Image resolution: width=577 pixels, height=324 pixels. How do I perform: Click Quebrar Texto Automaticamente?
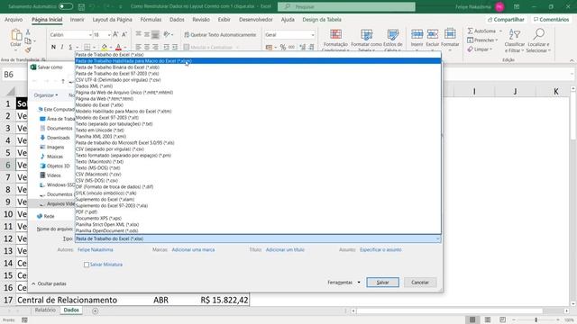(220, 34)
